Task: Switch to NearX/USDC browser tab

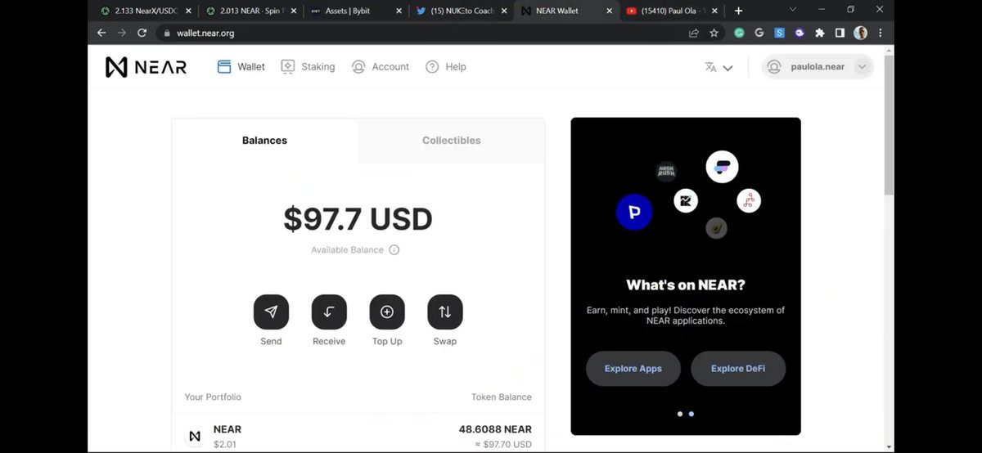Action: click(x=146, y=11)
